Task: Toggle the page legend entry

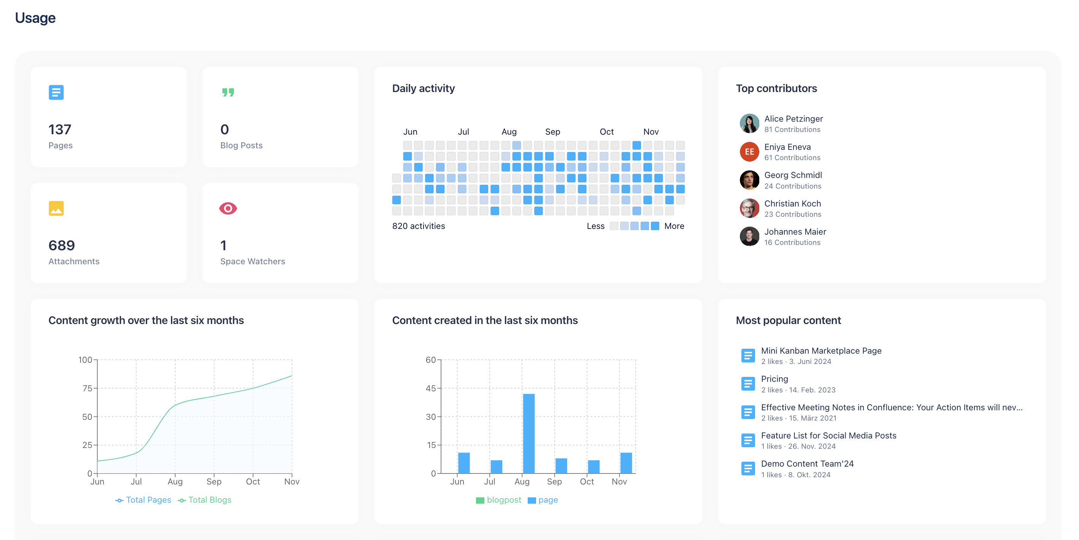Action: coord(543,500)
